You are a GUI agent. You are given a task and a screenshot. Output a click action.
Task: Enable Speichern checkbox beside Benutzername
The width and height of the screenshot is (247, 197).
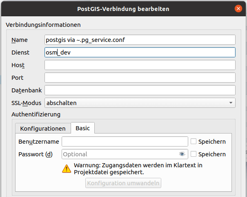pyautogui.click(x=194, y=142)
